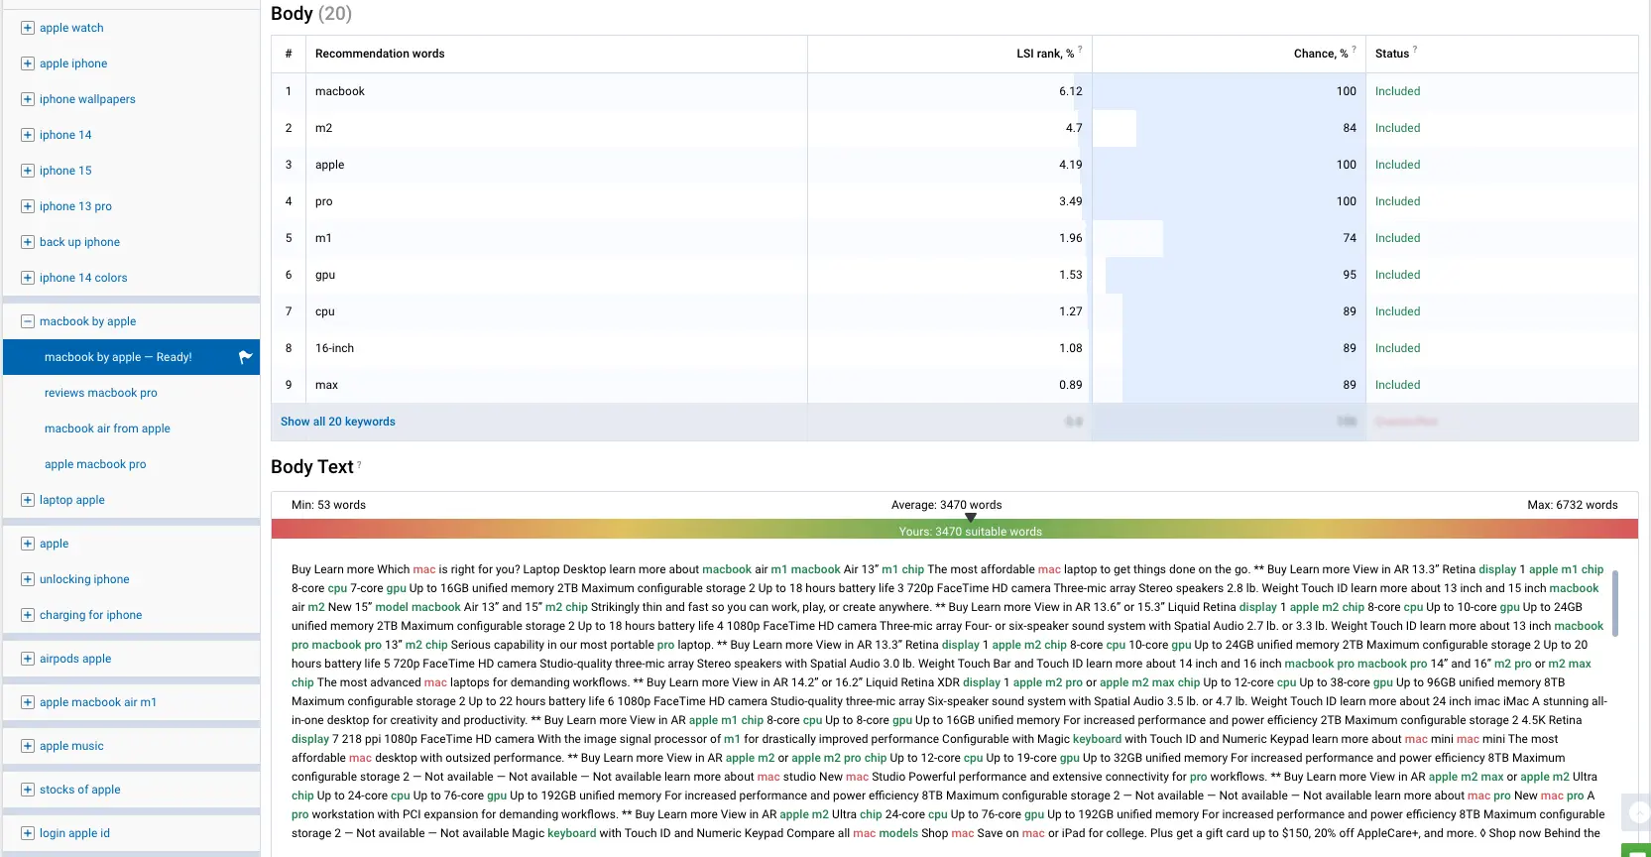This screenshot has height=857, width=1651.
Task: Expand the apple music group
Action: coord(28,746)
